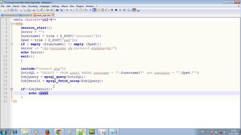The height and width of the screenshot is (135, 241).
Task: Open the Macro menu
Action: pyautogui.click(x=64, y=6)
